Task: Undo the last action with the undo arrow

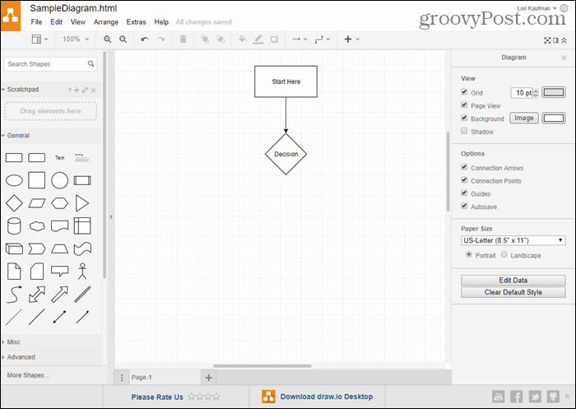Action: coord(145,40)
